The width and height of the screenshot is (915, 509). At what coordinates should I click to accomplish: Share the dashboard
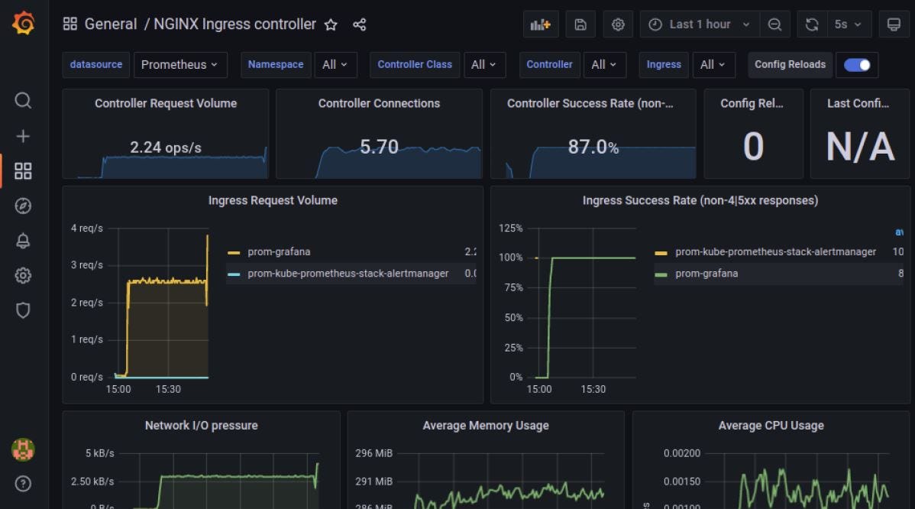tap(359, 24)
